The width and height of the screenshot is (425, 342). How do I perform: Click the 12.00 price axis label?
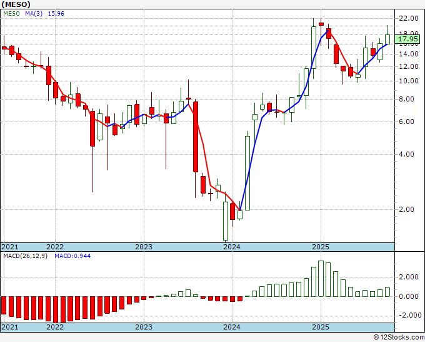(409, 66)
